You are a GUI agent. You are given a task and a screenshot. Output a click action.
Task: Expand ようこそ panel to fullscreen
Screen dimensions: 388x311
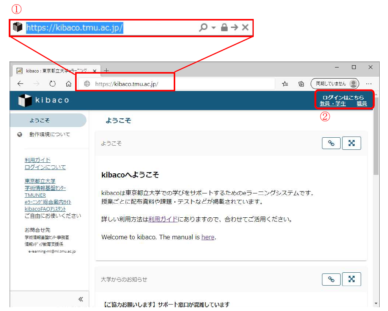coord(351,143)
